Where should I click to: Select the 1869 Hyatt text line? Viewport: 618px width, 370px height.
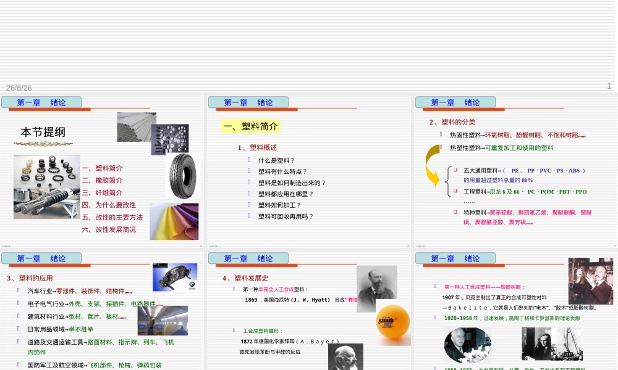(301, 300)
